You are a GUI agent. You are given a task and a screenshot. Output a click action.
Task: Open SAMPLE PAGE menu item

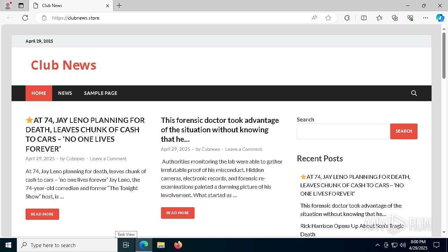click(100, 93)
